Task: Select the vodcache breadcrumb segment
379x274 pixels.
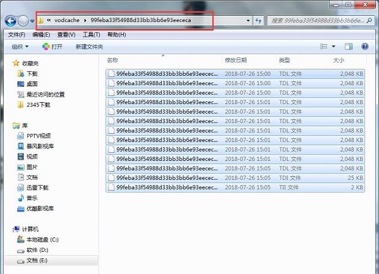Action: click(x=67, y=20)
